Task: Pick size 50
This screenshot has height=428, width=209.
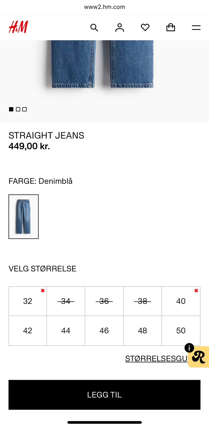Action: pos(181,331)
